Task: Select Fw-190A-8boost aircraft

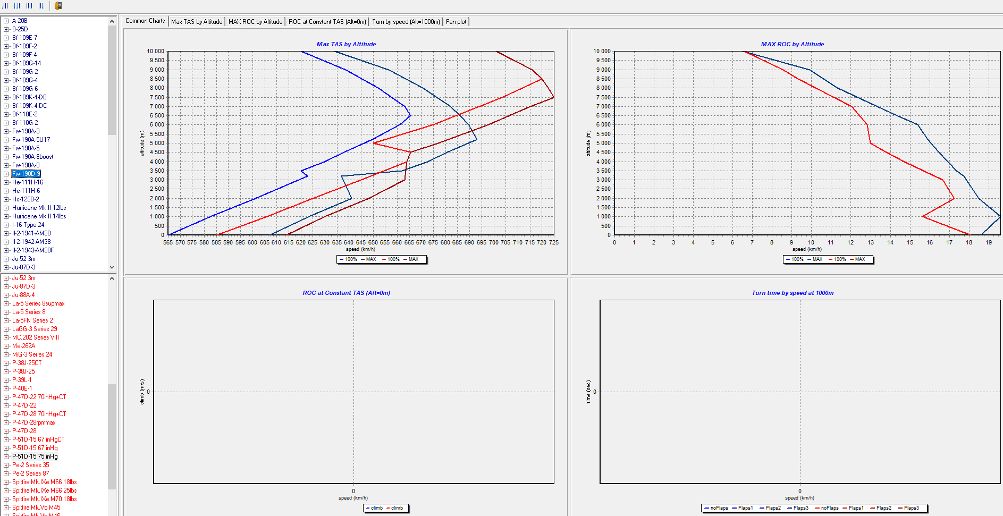Action: coord(32,157)
